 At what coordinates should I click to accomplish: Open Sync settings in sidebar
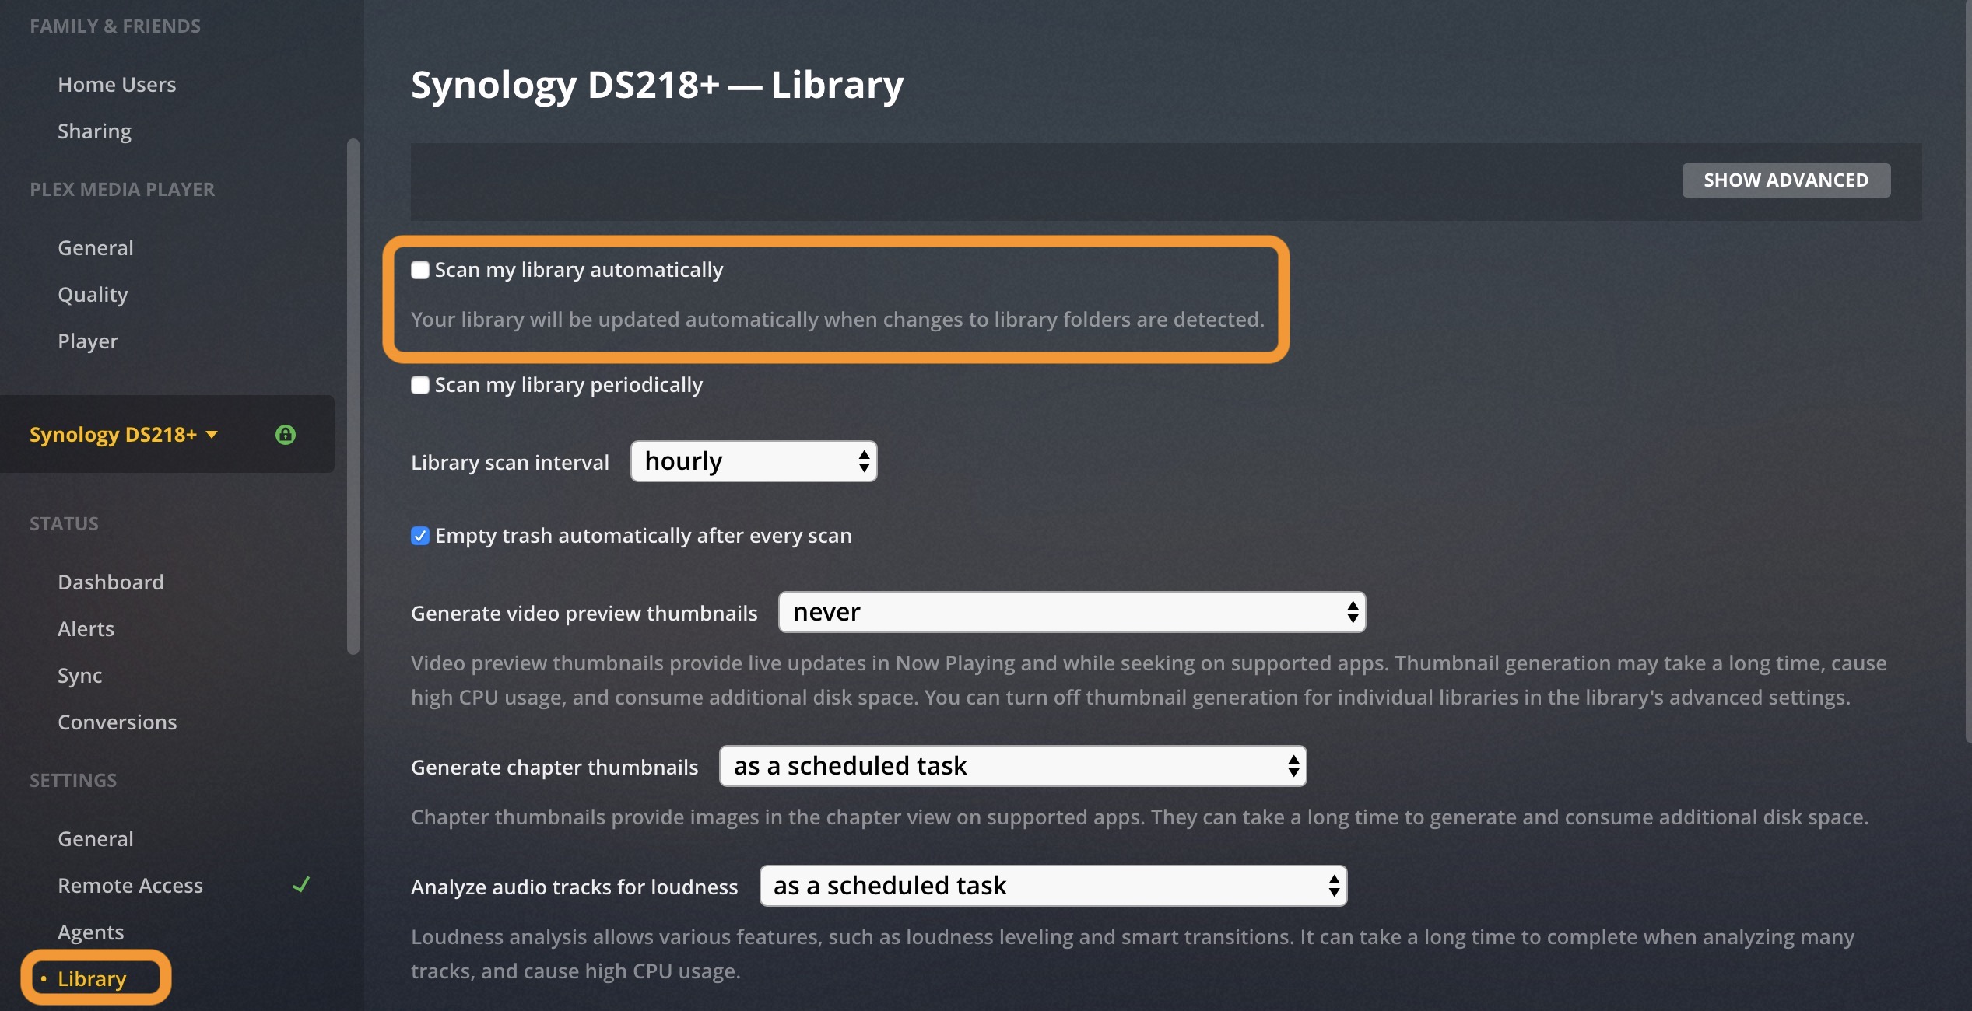[x=79, y=674]
